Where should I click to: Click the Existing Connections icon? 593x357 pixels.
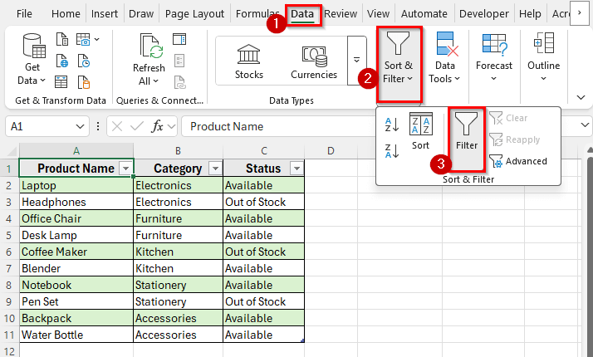[83, 81]
